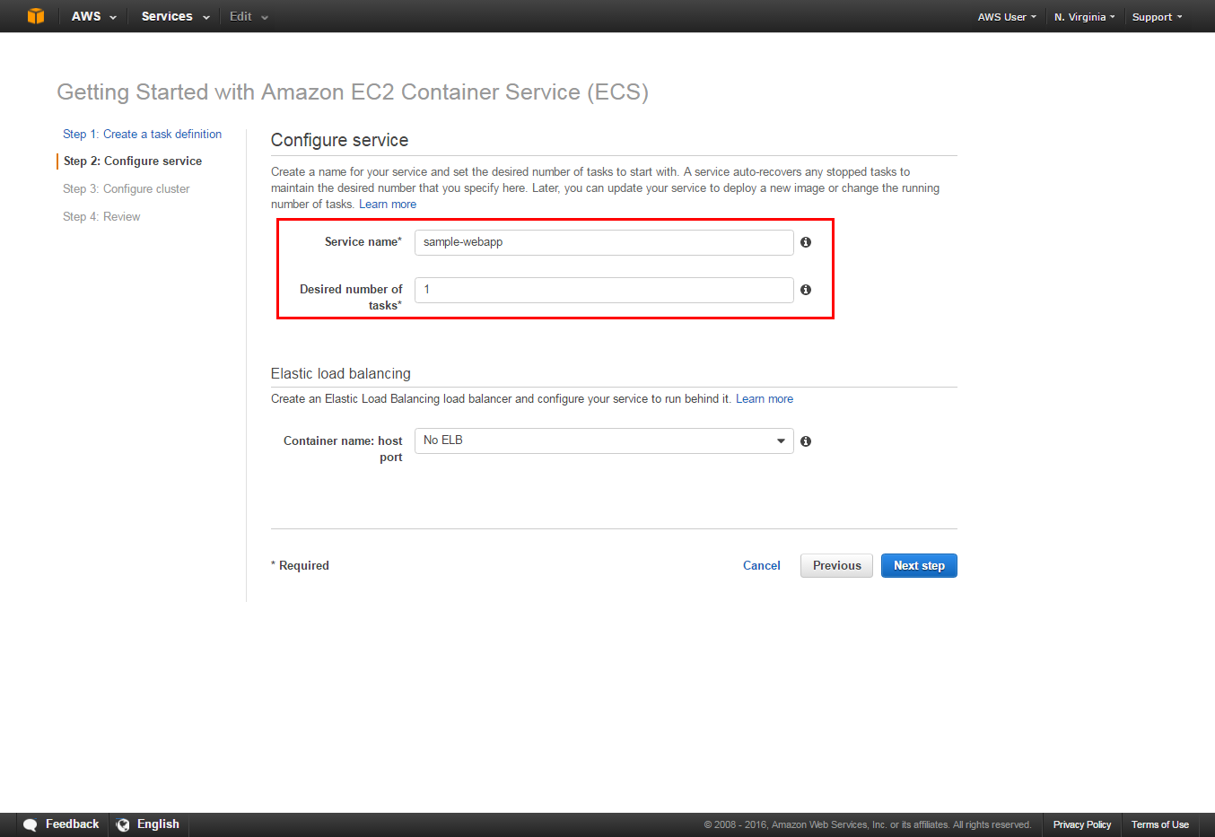Viewport: 1215px width, 837px height.
Task: Click the Configure service heading
Action: pyautogui.click(x=339, y=140)
